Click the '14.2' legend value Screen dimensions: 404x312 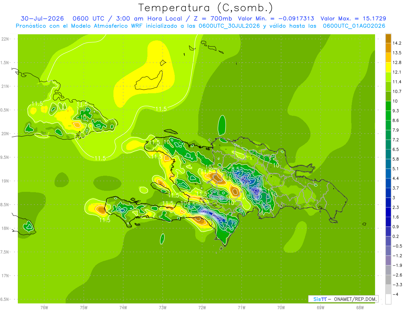coord(398,43)
